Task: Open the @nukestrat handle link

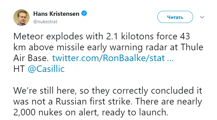Action: pos(45,22)
